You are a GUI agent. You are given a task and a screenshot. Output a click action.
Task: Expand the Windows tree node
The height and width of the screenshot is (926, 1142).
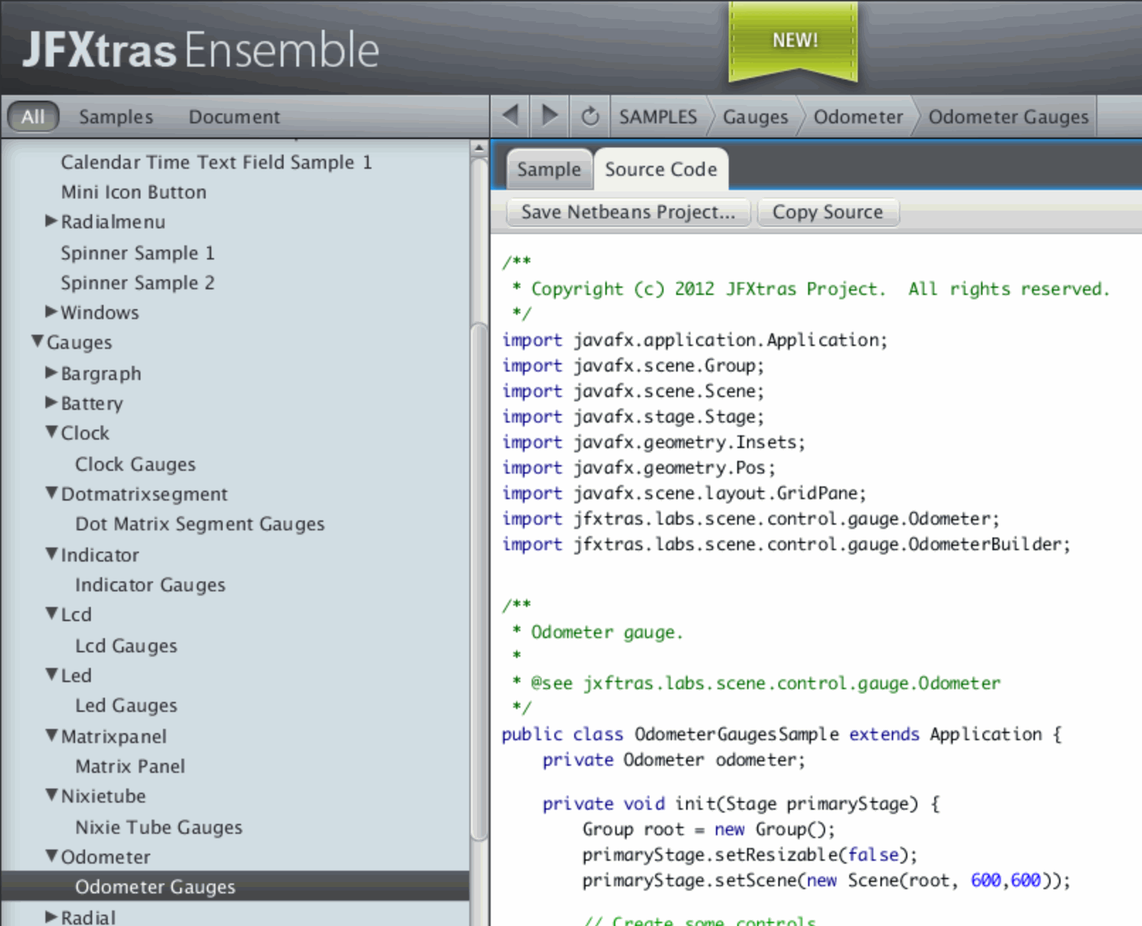51,312
